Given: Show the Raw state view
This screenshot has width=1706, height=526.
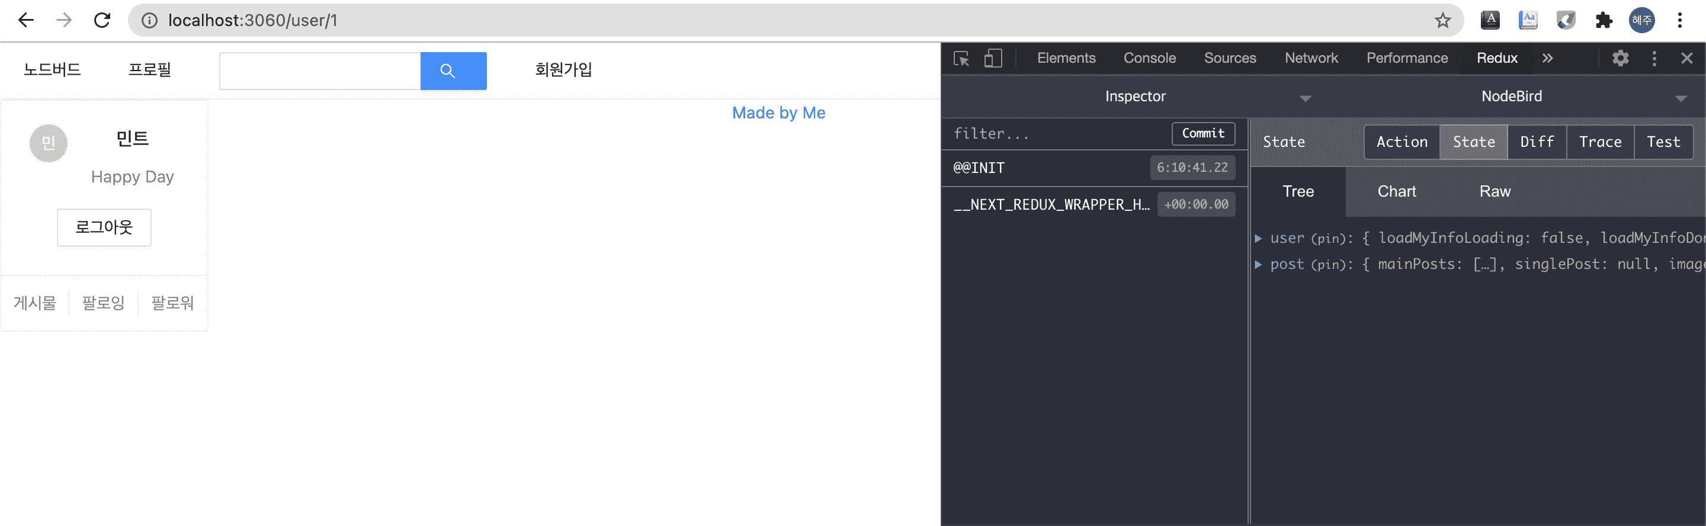Looking at the screenshot, I should click(x=1495, y=192).
